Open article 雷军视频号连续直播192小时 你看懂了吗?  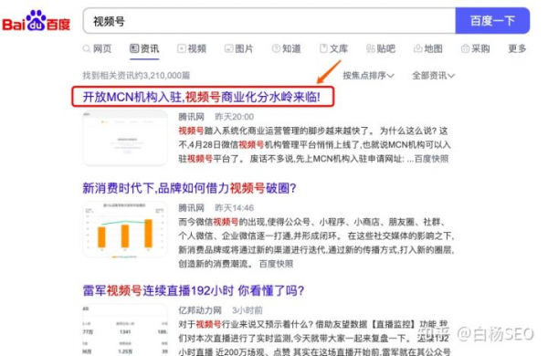[194, 290]
